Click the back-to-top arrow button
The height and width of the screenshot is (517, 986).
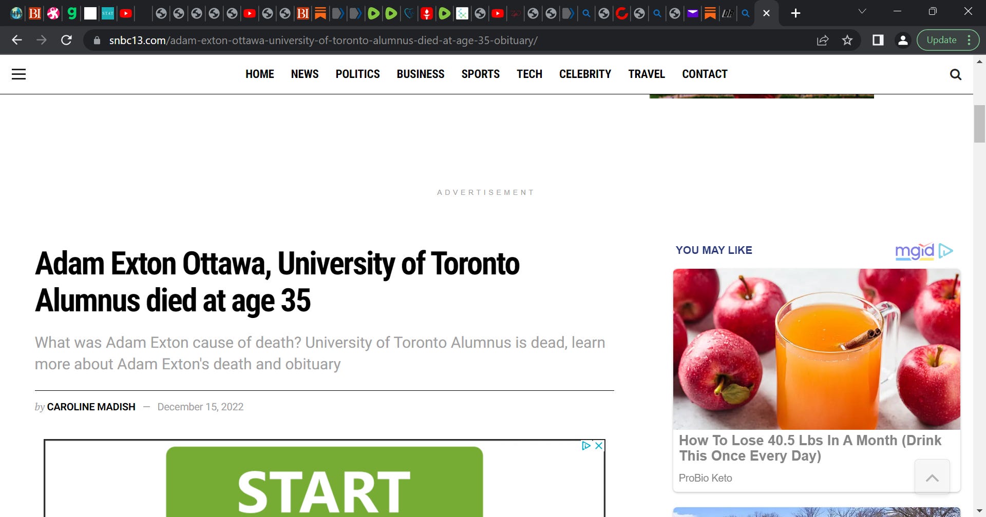pyautogui.click(x=932, y=478)
